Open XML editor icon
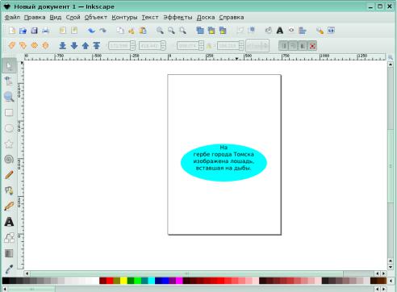The height and width of the screenshot is (292, 397). click(x=291, y=31)
